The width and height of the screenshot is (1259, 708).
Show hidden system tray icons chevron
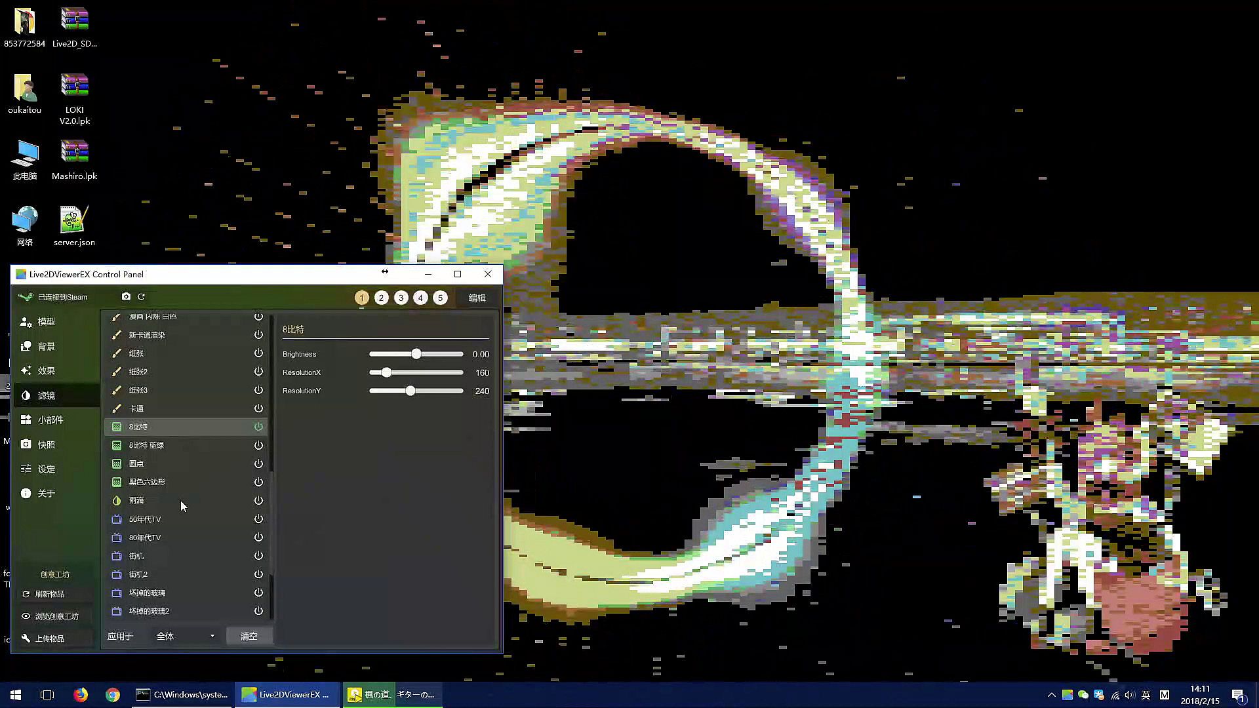click(x=1051, y=695)
